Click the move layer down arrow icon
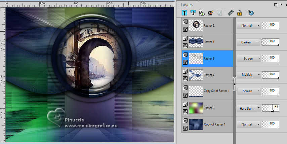The height and width of the screenshot is (144, 287). click(193, 13)
